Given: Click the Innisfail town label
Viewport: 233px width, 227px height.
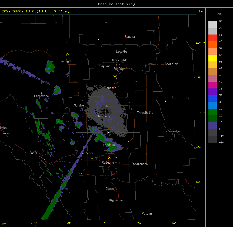Looking at the screenshot, I should coord(112,88).
